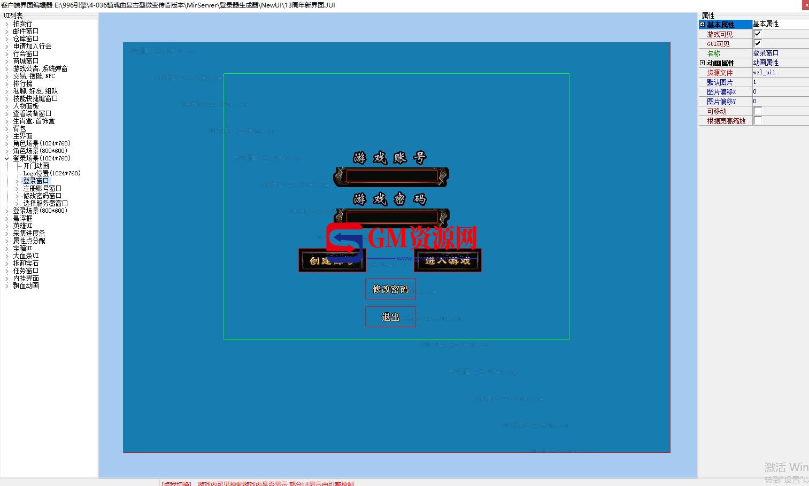The image size is (809, 486).
Task: Select 角色场景(800*600) tree item
Action: (40, 151)
